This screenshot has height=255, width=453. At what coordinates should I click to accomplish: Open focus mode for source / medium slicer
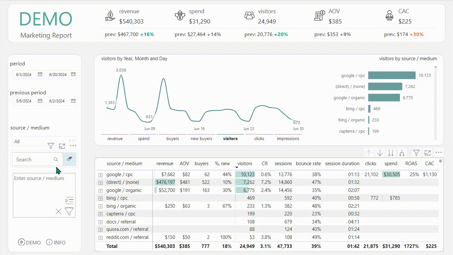click(x=62, y=146)
